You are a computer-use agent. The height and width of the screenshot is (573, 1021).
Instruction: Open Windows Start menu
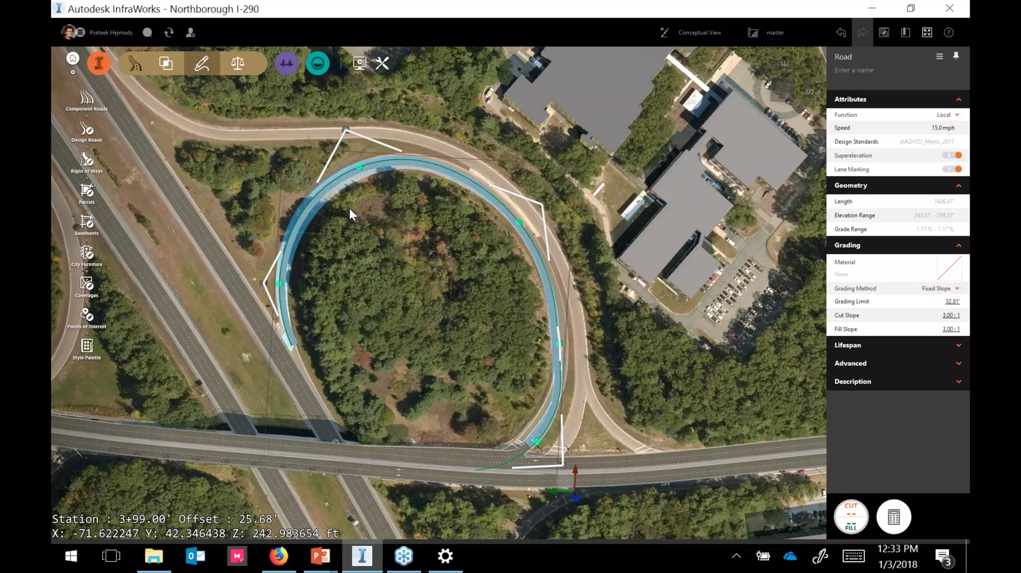click(71, 556)
